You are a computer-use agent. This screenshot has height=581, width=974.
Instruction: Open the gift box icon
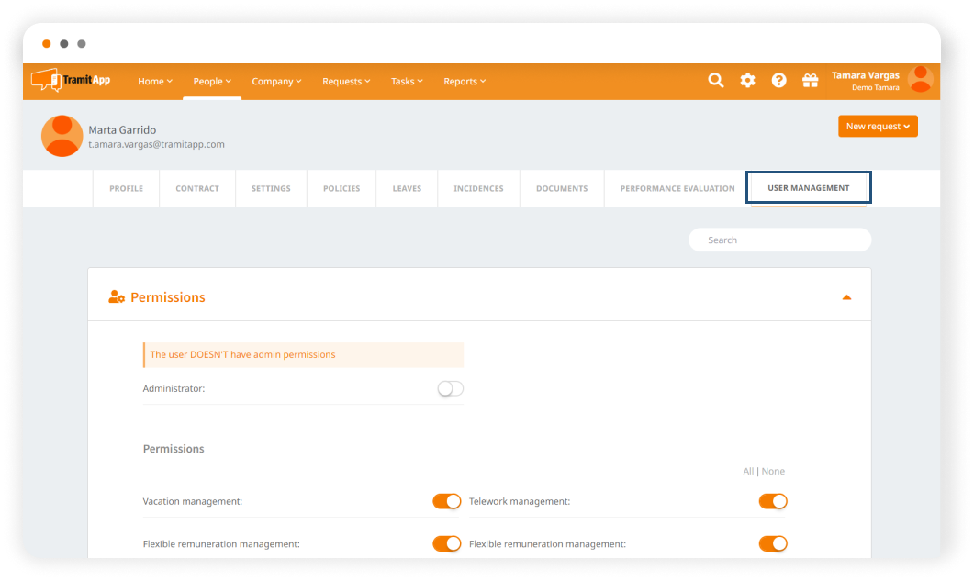(x=810, y=81)
